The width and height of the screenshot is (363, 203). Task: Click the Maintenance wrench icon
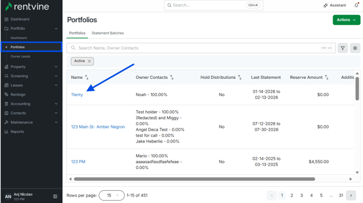7,122
